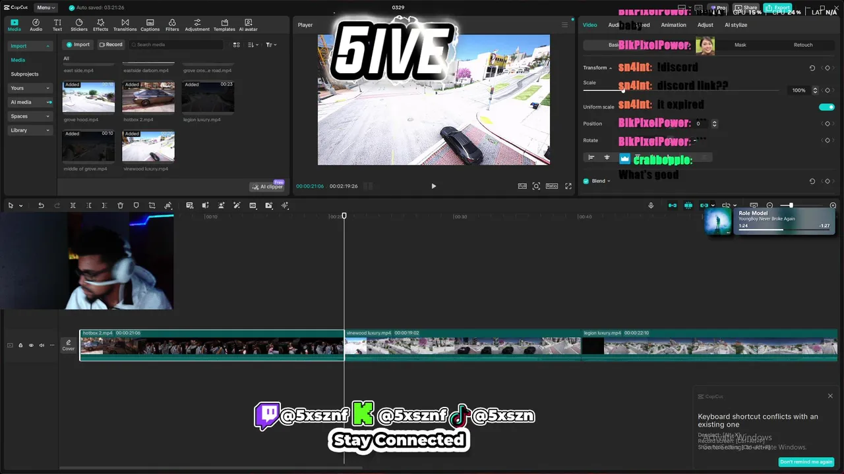Click the Export button

pos(777,8)
